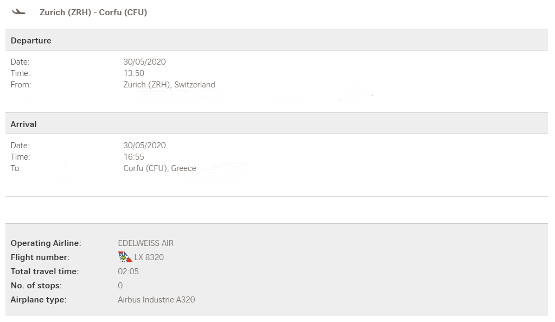The width and height of the screenshot is (555, 322).
Task: Click the From label in Departure
Action: click(21, 85)
